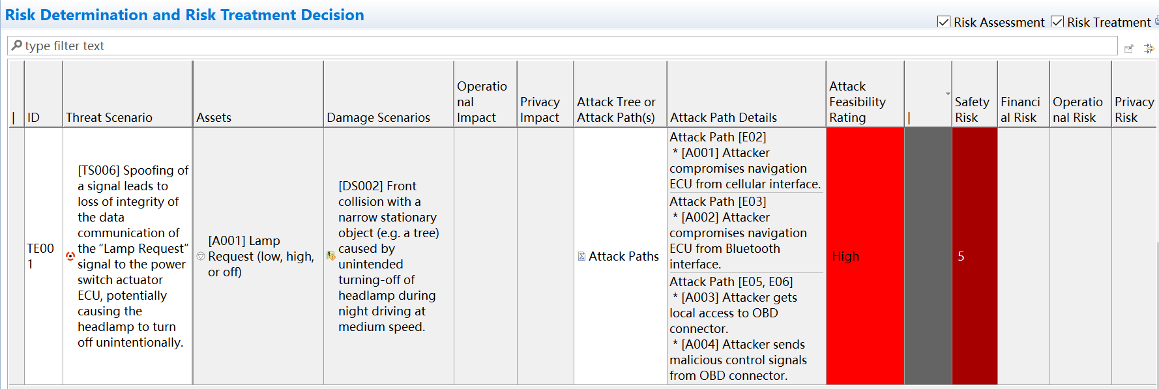
Task: Click the magnifier icon in the filter box
Action: pos(17,46)
